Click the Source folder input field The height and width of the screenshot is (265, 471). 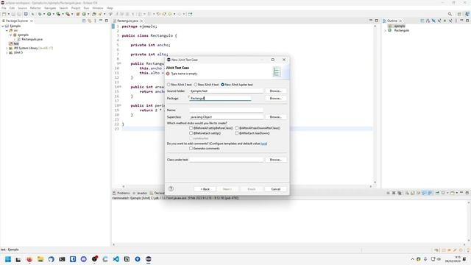pyautogui.click(x=226, y=91)
